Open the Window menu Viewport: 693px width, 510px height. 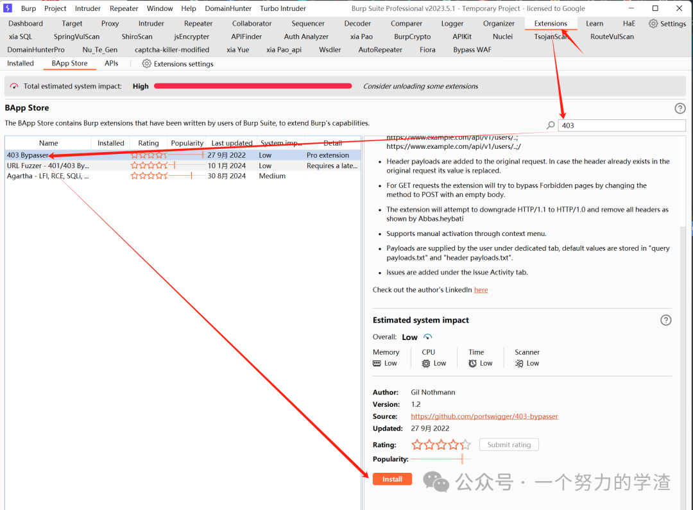[x=160, y=8]
